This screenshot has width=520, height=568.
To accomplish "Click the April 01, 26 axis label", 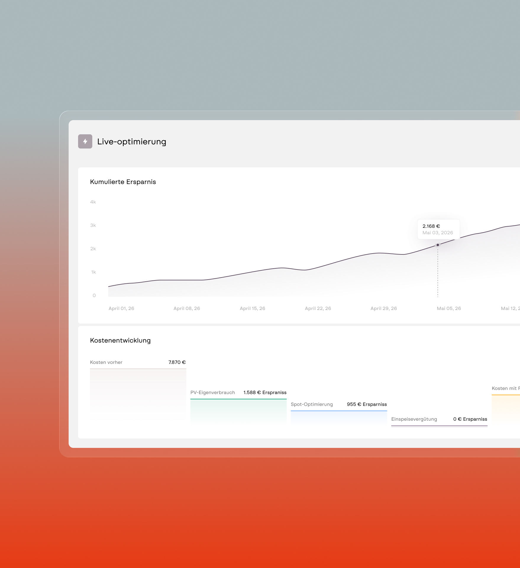I will 121,309.
